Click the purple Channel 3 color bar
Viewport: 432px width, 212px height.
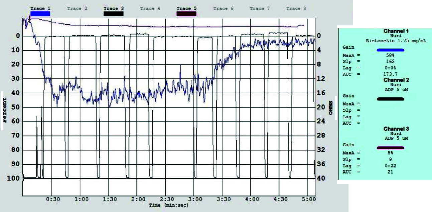pos(390,148)
